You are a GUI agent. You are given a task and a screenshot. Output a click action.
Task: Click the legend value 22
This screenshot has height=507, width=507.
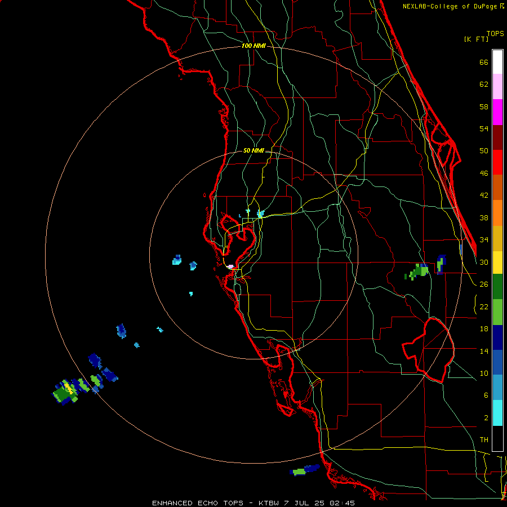[x=484, y=307]
